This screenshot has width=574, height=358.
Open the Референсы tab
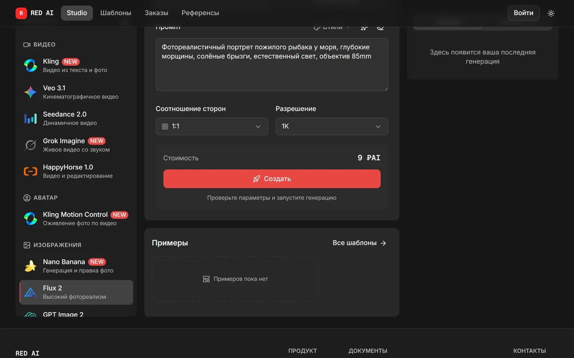point(200,13)
